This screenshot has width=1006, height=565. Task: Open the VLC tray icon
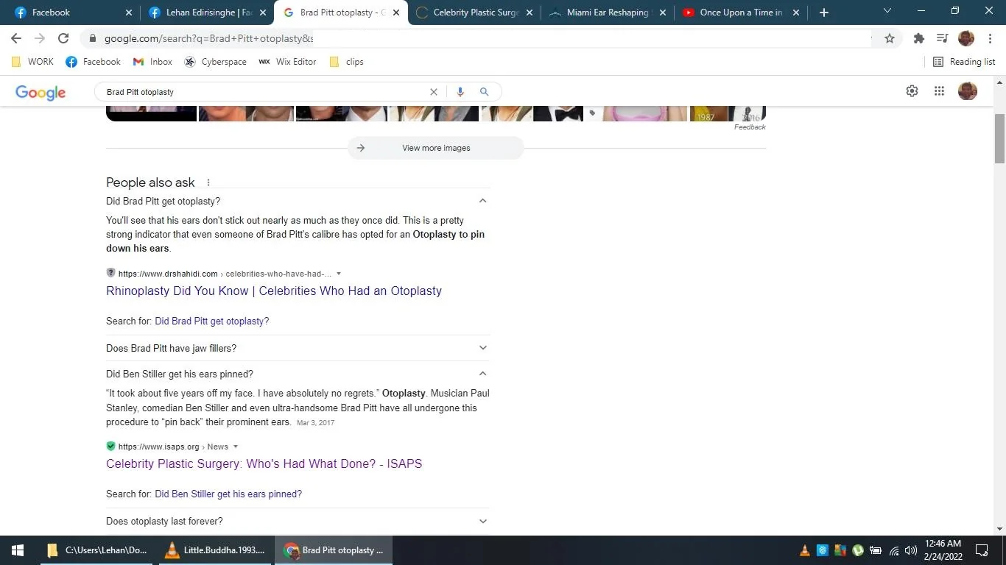pyautogui.click(x=805, y=550)
